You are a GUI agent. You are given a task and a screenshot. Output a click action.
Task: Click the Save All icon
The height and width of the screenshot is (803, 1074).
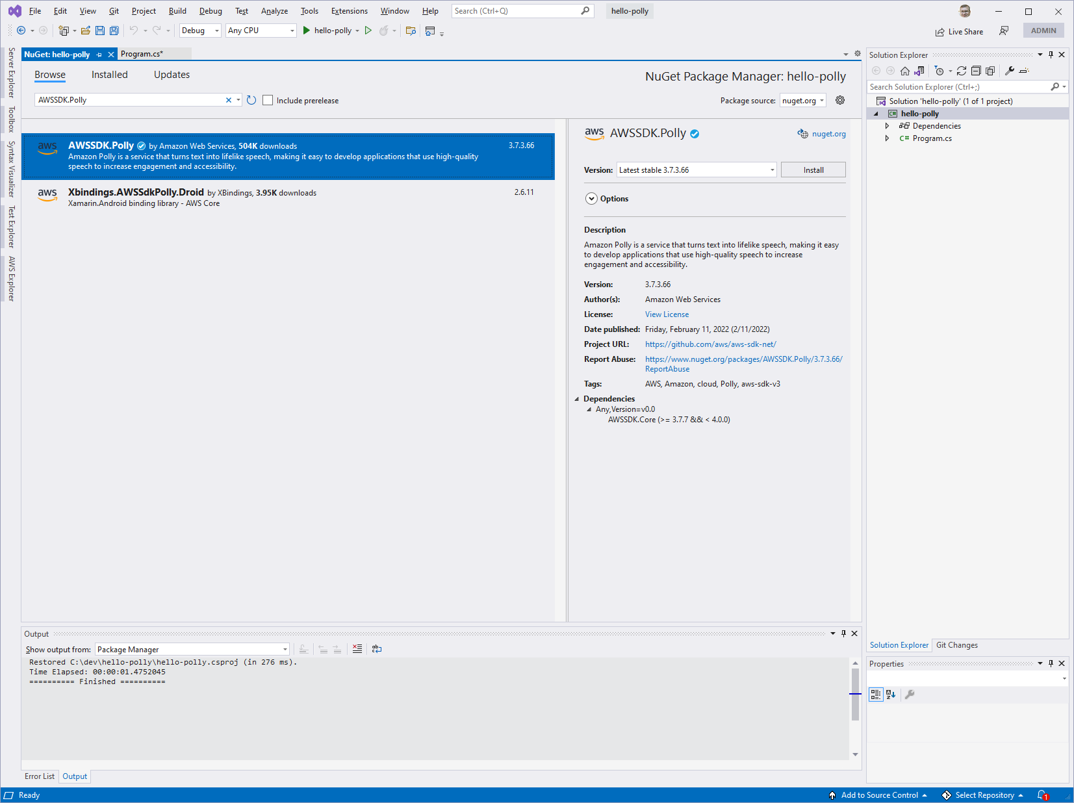[x=114, y=31]
